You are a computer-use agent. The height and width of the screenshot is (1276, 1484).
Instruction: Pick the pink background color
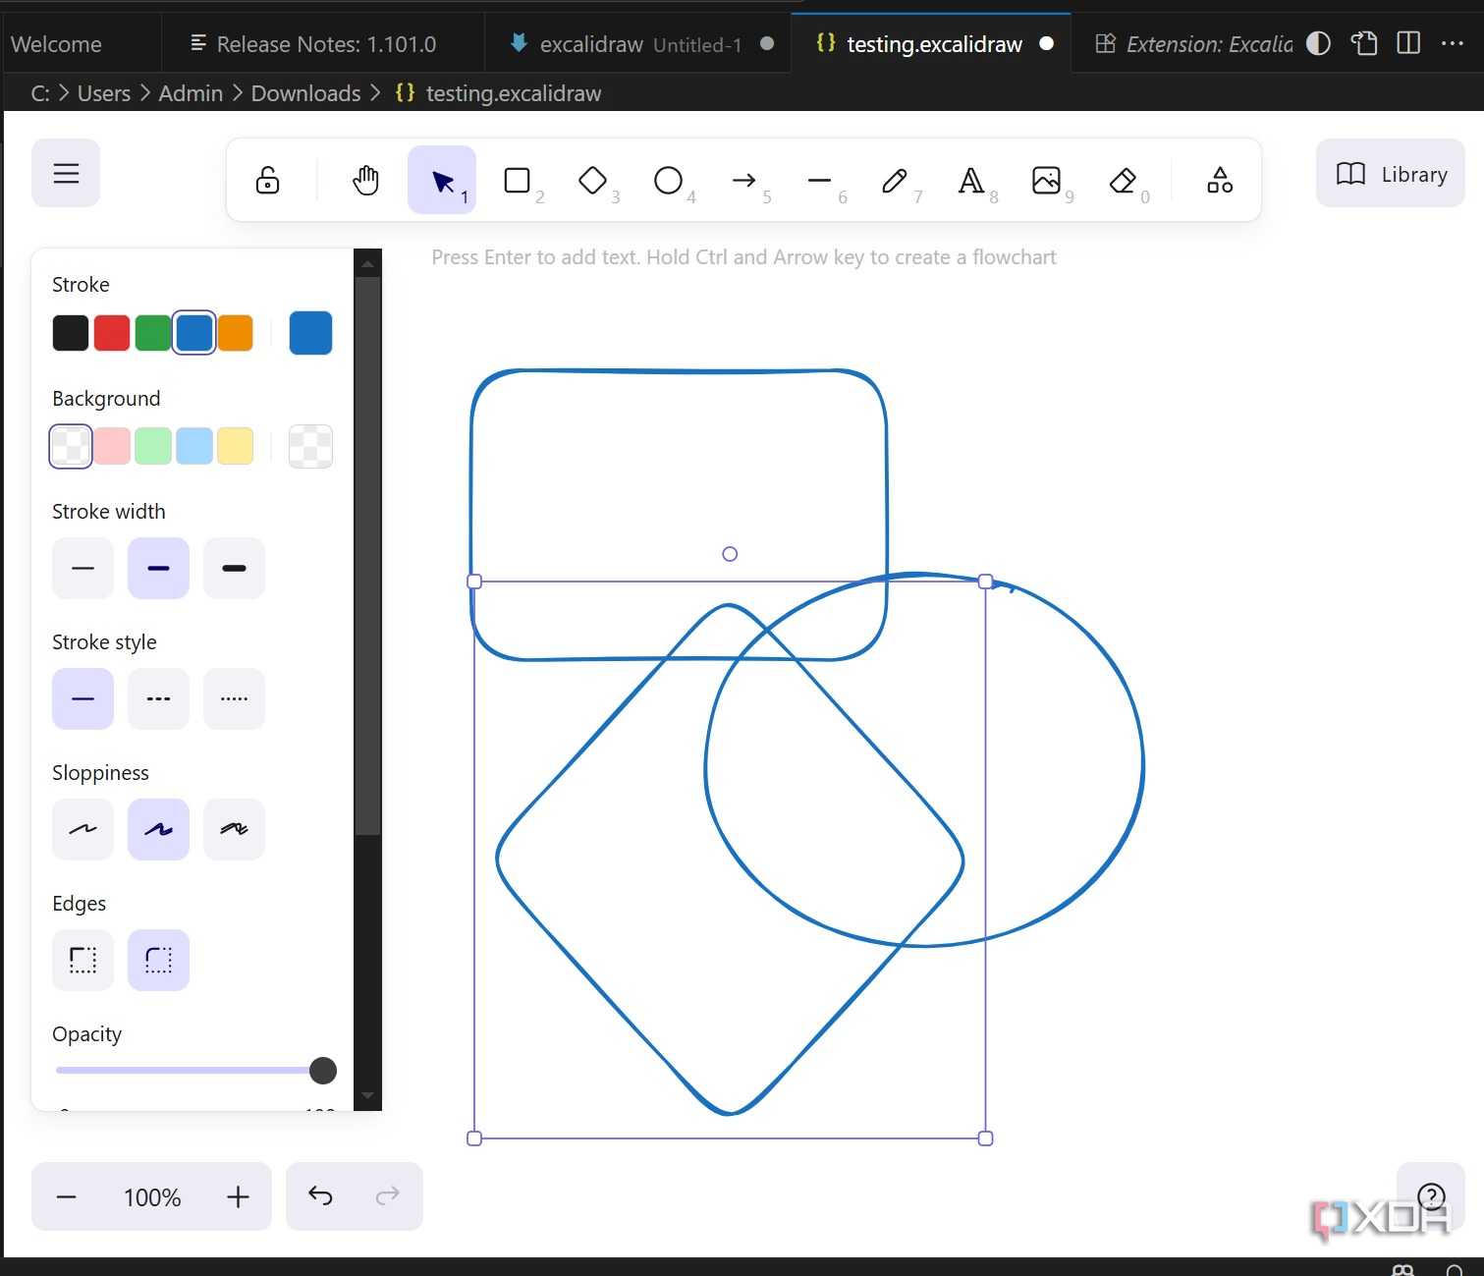point(112,446)
